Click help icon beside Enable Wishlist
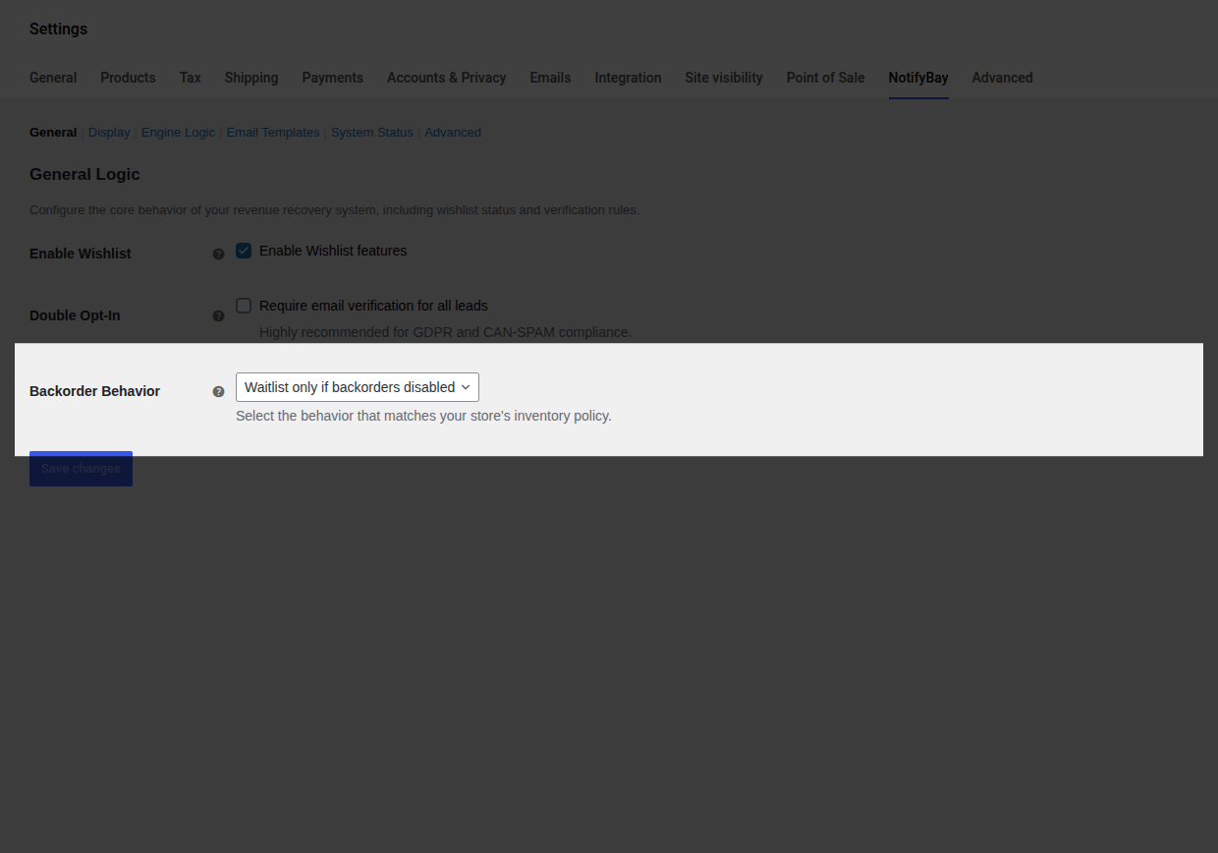The image size is (1218, 853). pyautogui.click(x=219, y=254)
